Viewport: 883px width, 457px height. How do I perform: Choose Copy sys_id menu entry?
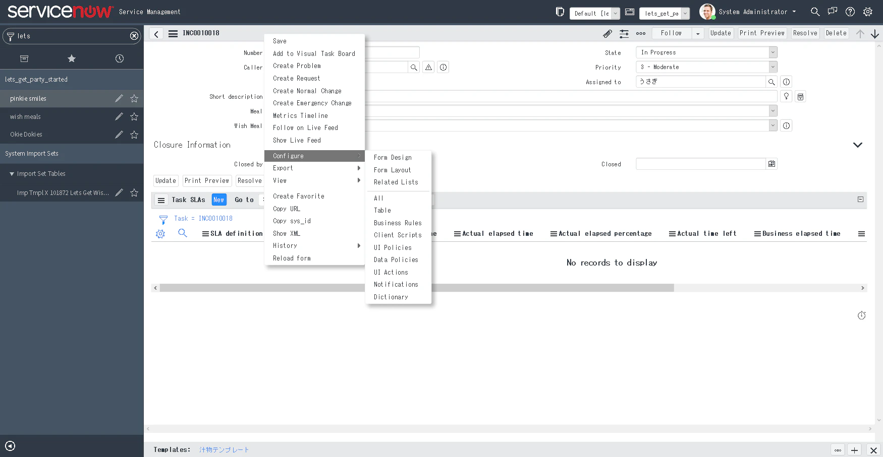click(314, 221)
